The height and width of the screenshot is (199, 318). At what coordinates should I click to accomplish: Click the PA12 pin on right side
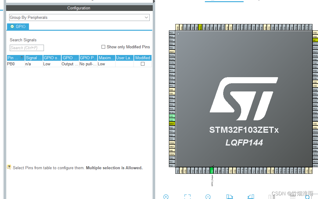[x=315, y=48]
